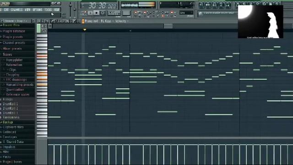Open the global snap 'Line' dropdown
The height and width of the screenshot is (165, 293).
[x=186, y=13]
